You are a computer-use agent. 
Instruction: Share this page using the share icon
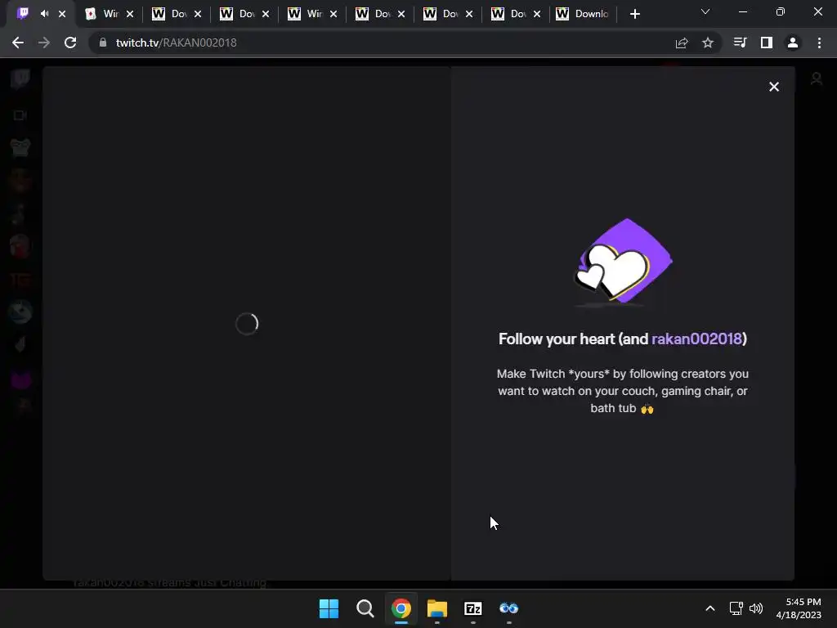(x=681, y=43)
